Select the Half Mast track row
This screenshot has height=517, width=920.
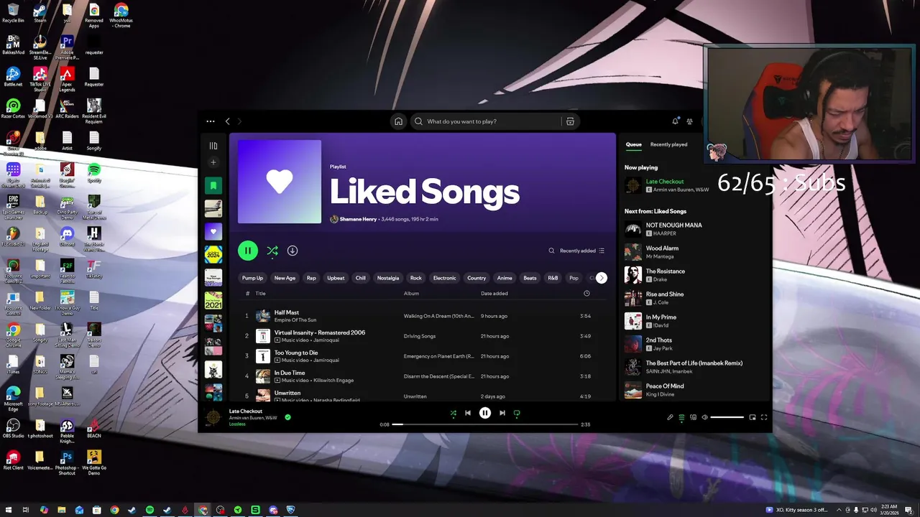tap(423, 316)
